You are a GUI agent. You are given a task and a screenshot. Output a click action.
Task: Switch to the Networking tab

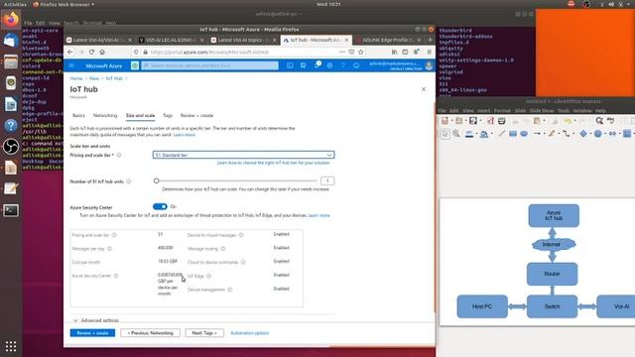[x=105, y=115]
